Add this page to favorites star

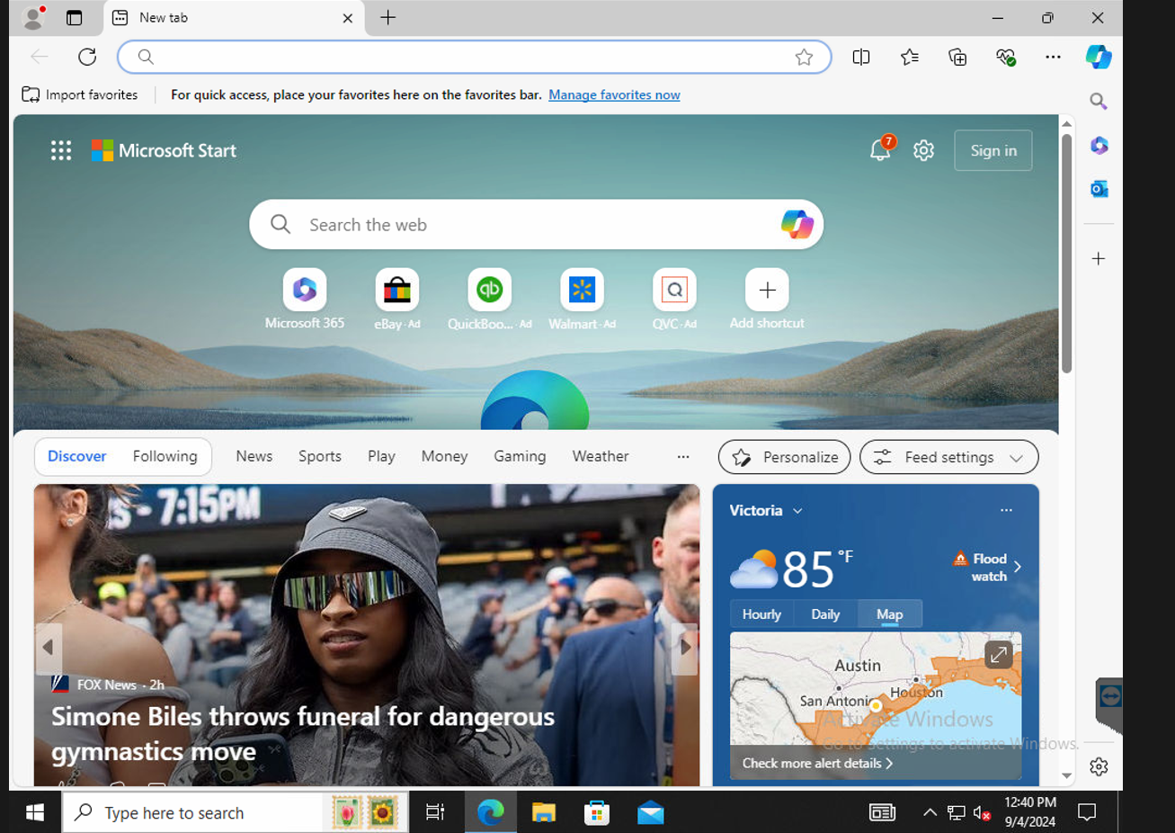click(x=804, y=57)
